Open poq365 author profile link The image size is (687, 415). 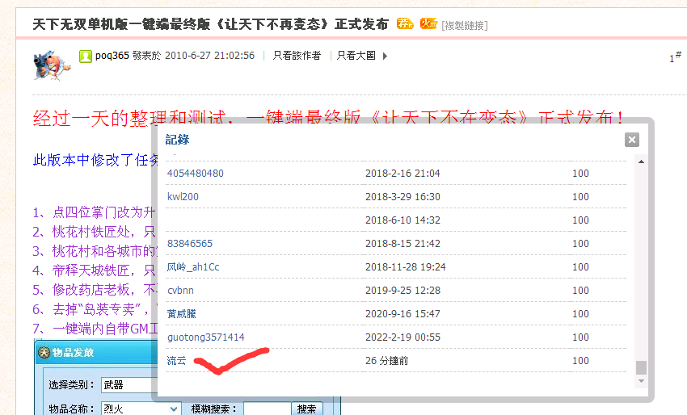click(x=111, y=56)
